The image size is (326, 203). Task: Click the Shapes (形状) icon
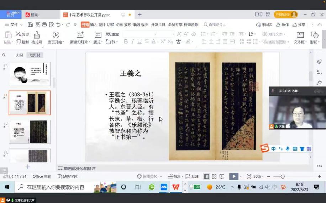(314, 35)
